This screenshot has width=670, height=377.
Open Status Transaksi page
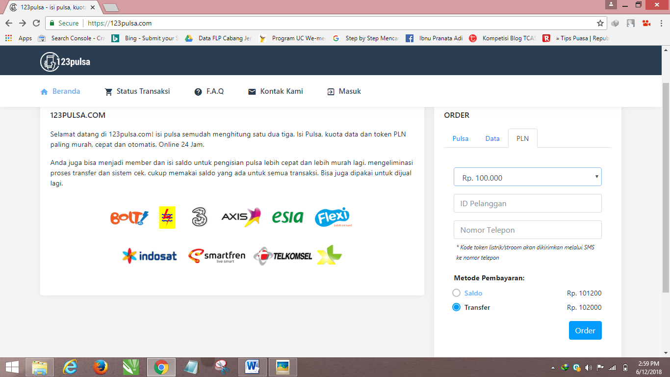pyautogui.click(x=137, y=91)
